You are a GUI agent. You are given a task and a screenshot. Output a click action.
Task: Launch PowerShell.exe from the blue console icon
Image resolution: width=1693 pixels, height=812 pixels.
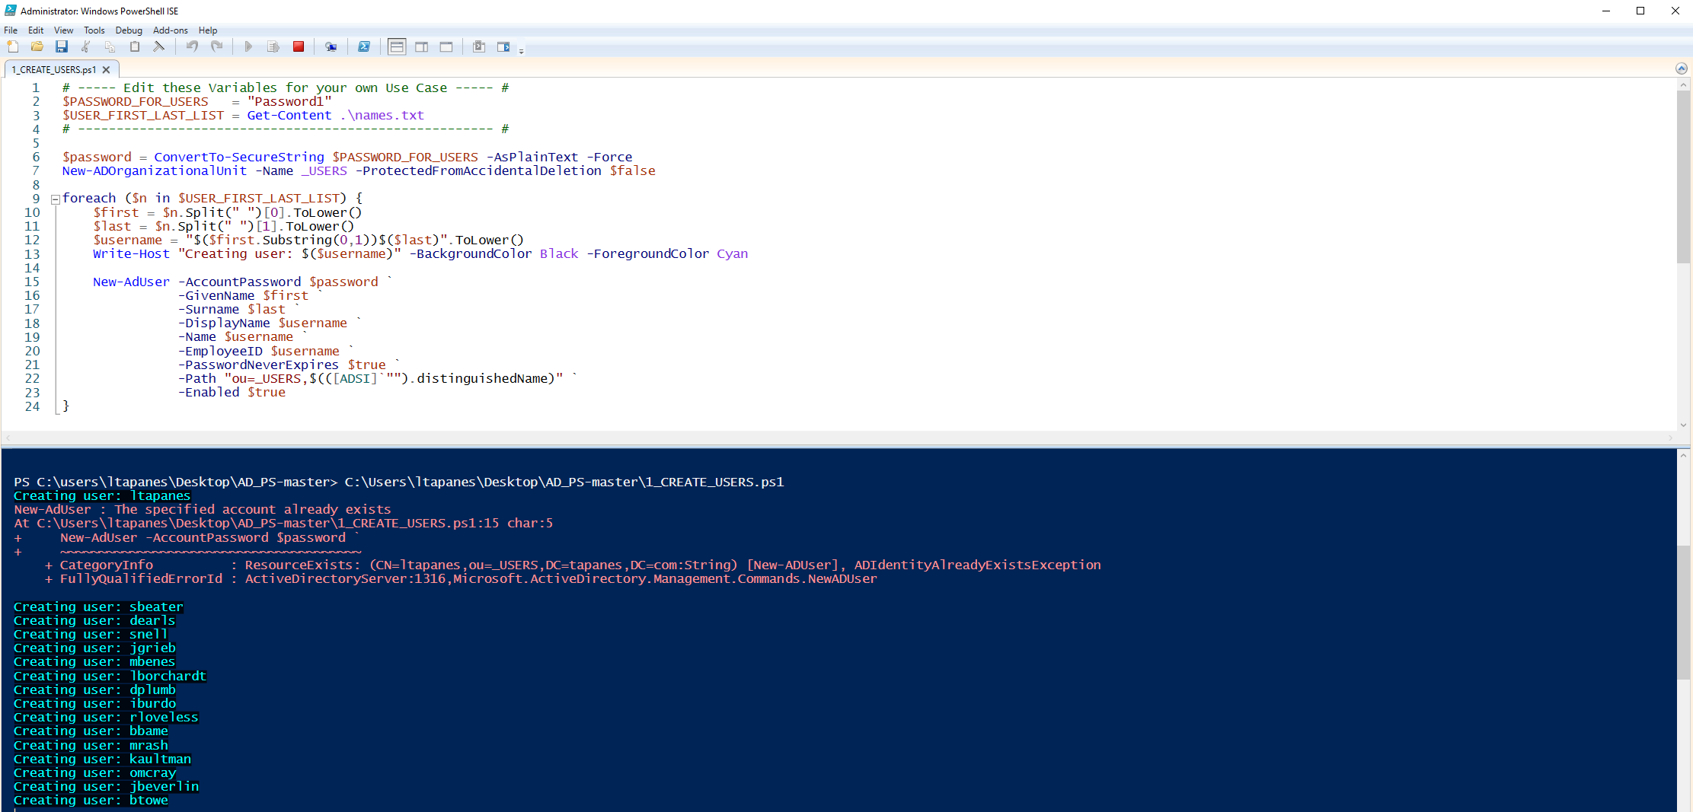[364, 47]
